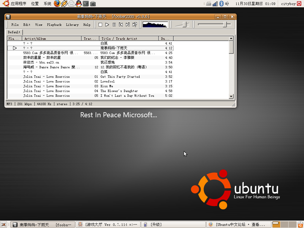Select track 12.我的回忆不是我的 (粤语)
This screenshot has width=304, height=228.
tap(123, 67)
